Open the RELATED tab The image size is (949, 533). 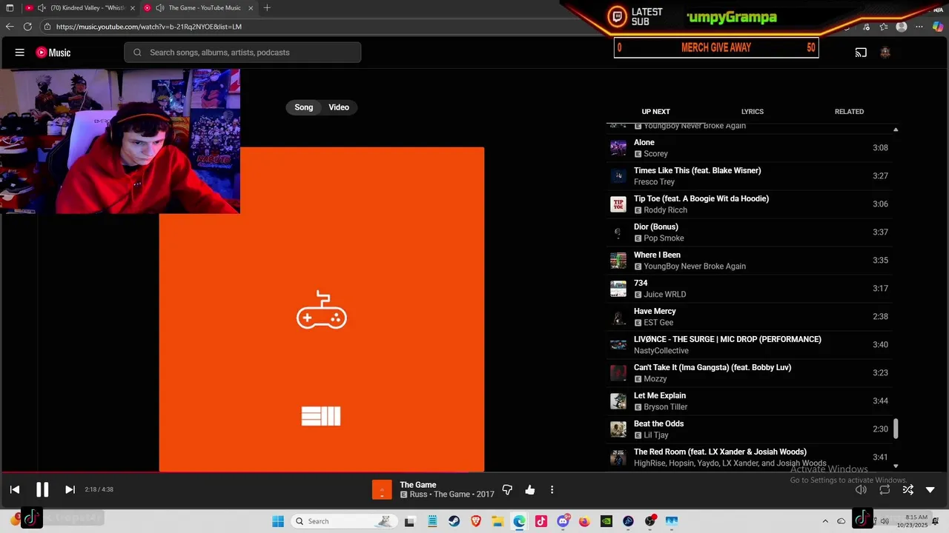pos(849,112)
